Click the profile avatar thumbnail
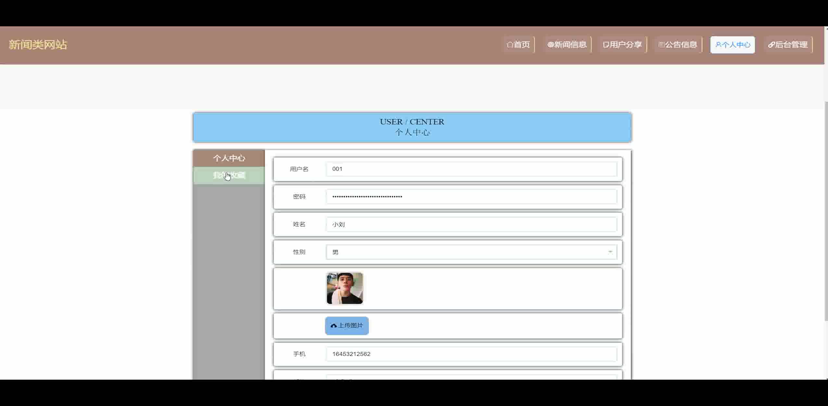The image size is (828, 406). [345, 288]
